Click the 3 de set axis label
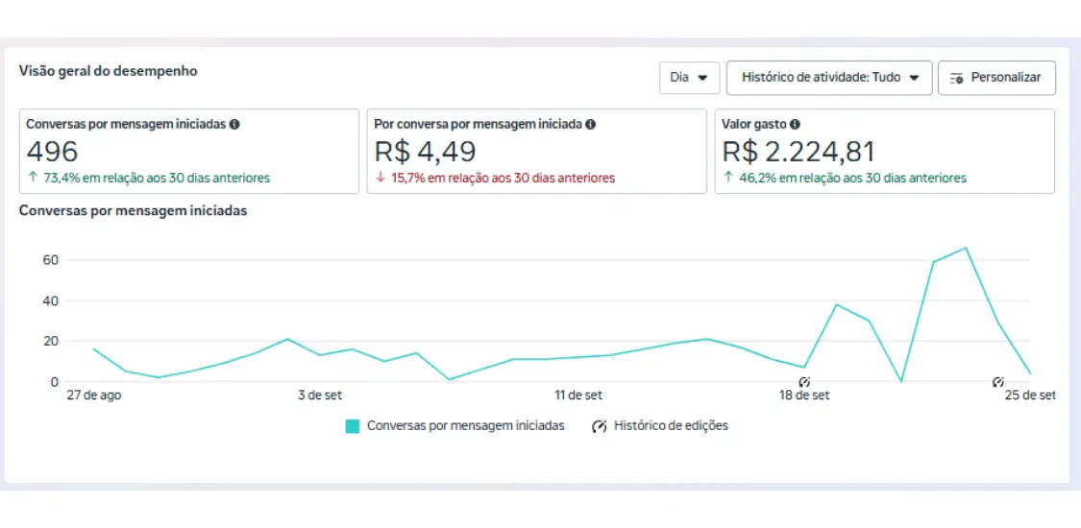Image resolution: width=1081 pixels, height=528 pixels. [320, 396]
